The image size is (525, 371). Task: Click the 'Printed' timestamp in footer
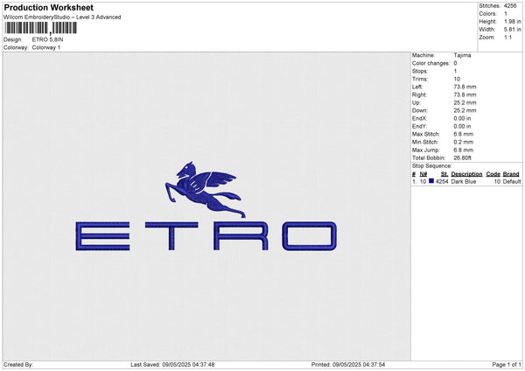click(348, 364)
